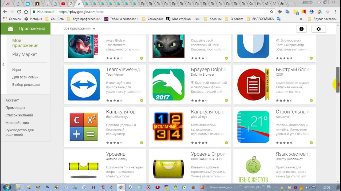The width and height of the screenshot is (341, 191).
Task: Reload the page with refresh icon
Action: [x=19, y=12]
